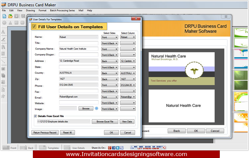Select the star shape tool in sidebar

3,96
